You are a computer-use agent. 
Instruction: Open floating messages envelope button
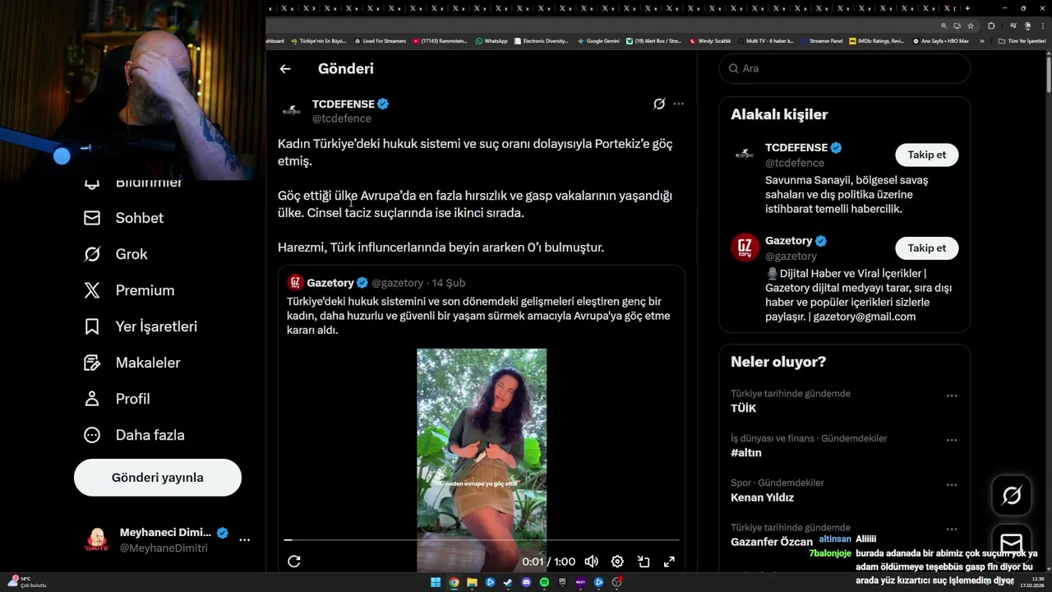[x=1012, y=543]
